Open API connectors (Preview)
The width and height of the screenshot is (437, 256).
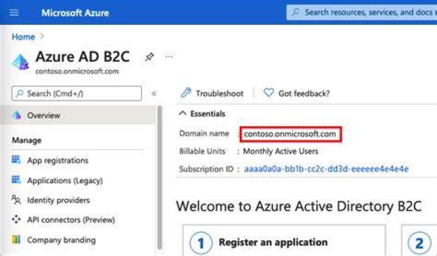(x=71, y=220)
